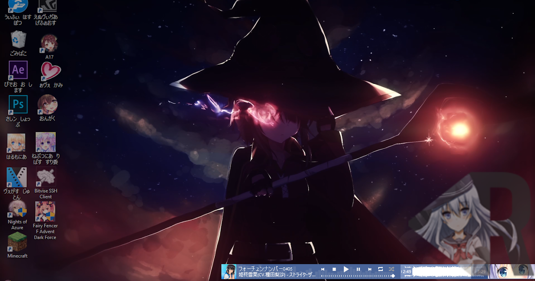Open the ごみばこ recycle bin
535x281 pixels.
coord(18,40)
